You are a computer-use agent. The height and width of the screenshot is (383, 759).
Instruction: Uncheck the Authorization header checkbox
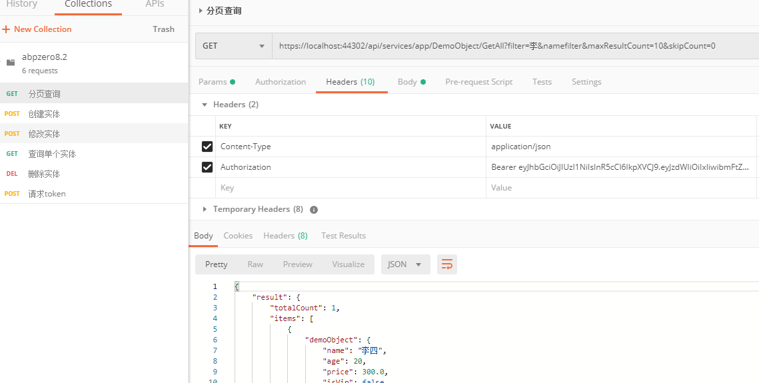[207, 167]
